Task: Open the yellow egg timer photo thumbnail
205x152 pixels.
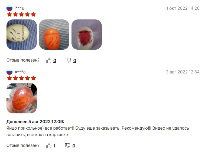Action: (x=22, y=35)
